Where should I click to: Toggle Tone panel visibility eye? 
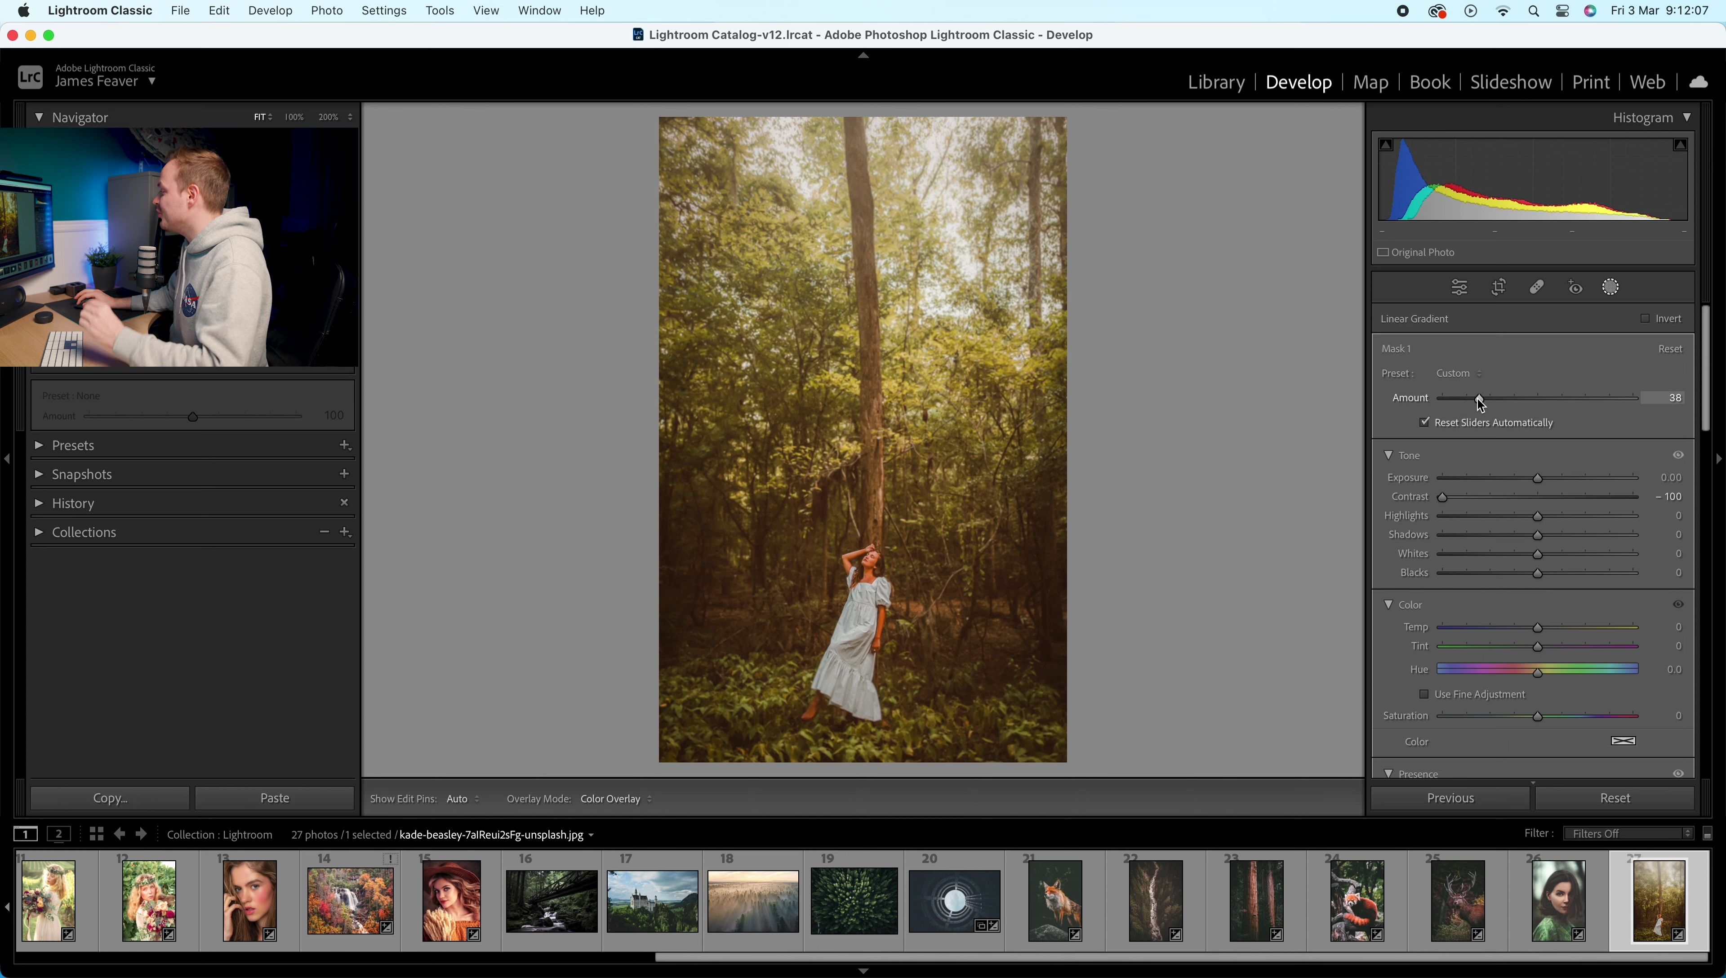1677,455
